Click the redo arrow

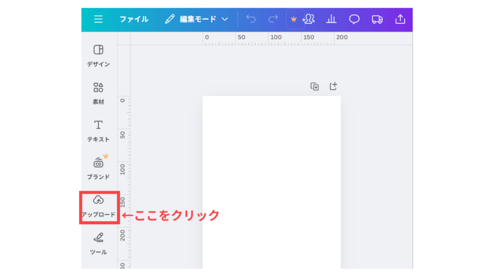pyautogui.click(x=273, y=19)
